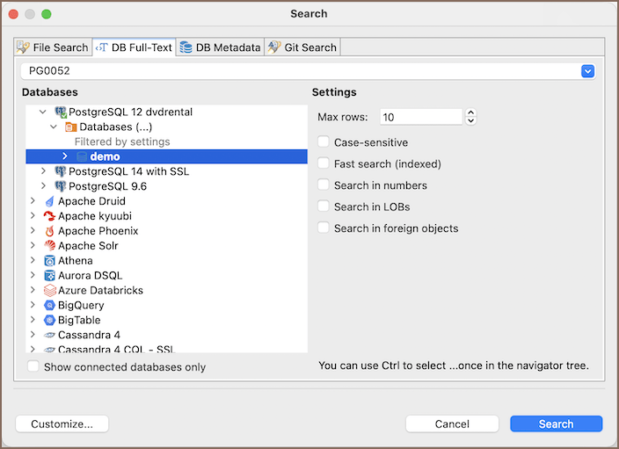Tick the Search in LOBs checkbox
This screenshot has height=449, width=619.
click(324, 206)
